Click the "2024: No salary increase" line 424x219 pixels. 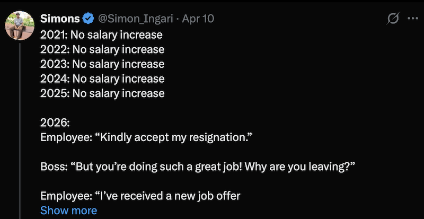click(x=102, y=79)
